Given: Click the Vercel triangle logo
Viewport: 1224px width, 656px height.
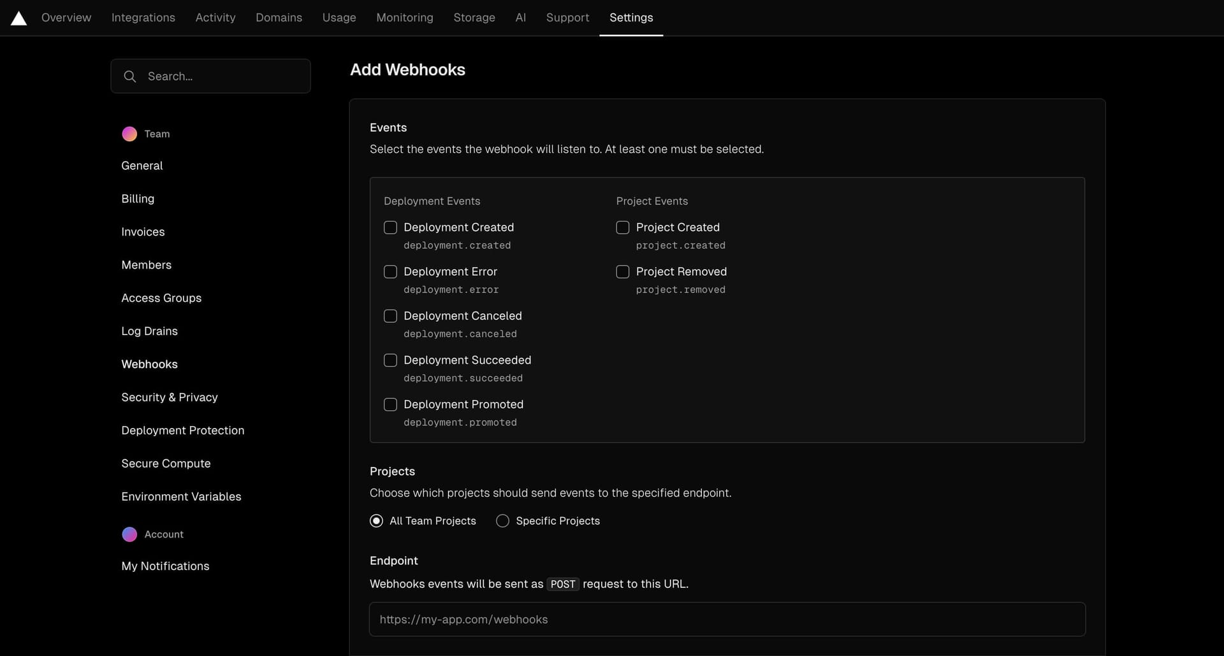Looking at the screenshot, I should [x=18, y=17].
